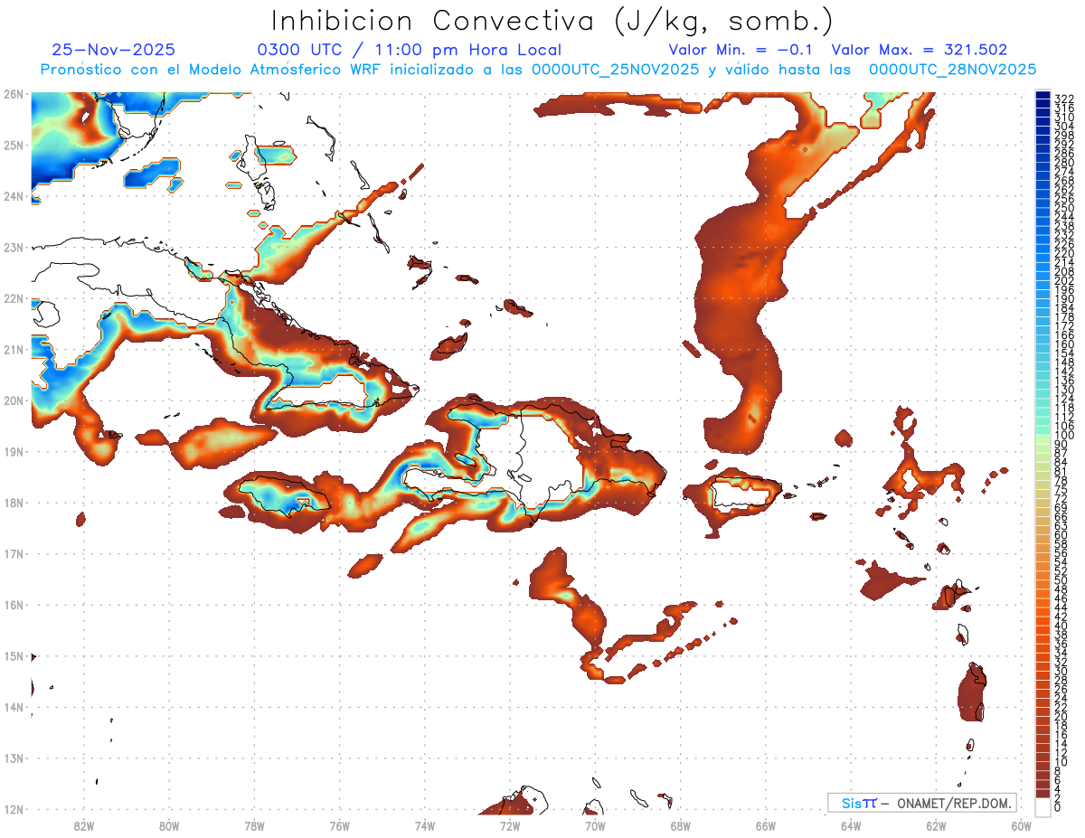The width and height of the screenshot is (1085, 838).
Task: Click the "78W" longitude label
Action: pos(254,824)
